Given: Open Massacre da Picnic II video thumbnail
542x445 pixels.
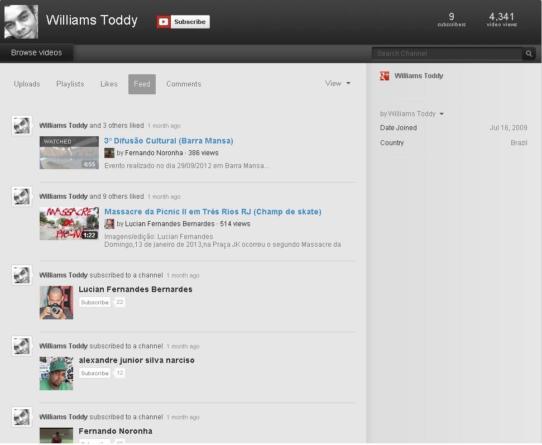Looking at the screenshot, I should pyautogui.click(x=69, y=224).
